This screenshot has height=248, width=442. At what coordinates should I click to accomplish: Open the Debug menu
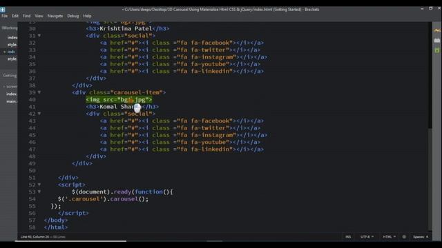click(x=73, y=16)
